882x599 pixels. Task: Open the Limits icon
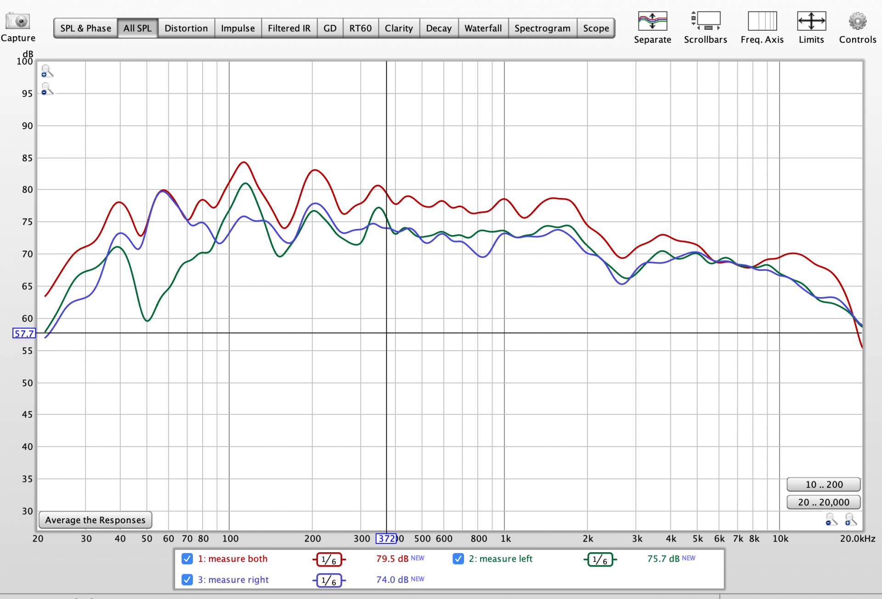point(811,22)
